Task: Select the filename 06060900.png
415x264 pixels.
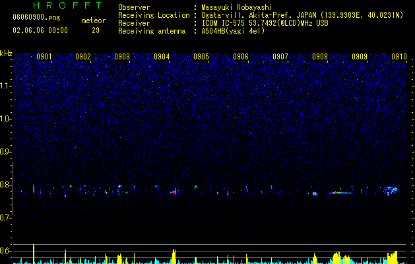Action: (36, 17)
